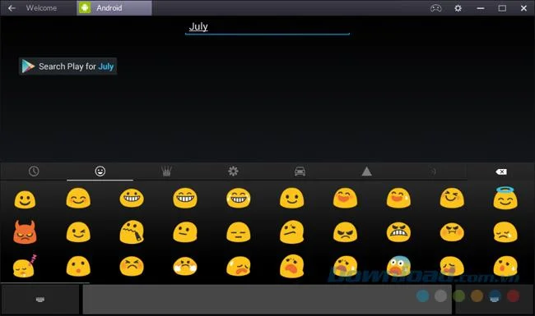Viewport: 535px width, 316px height.
Task: Choose the confused emoji with raised eyebrow
Action: point(291,232)
